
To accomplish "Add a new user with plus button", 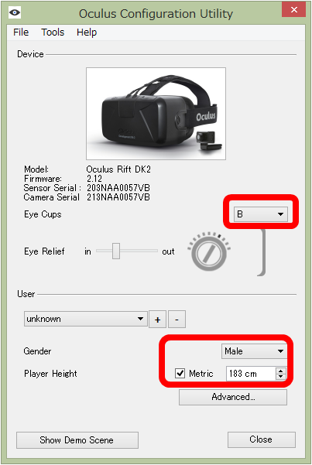I will point(157,320).
